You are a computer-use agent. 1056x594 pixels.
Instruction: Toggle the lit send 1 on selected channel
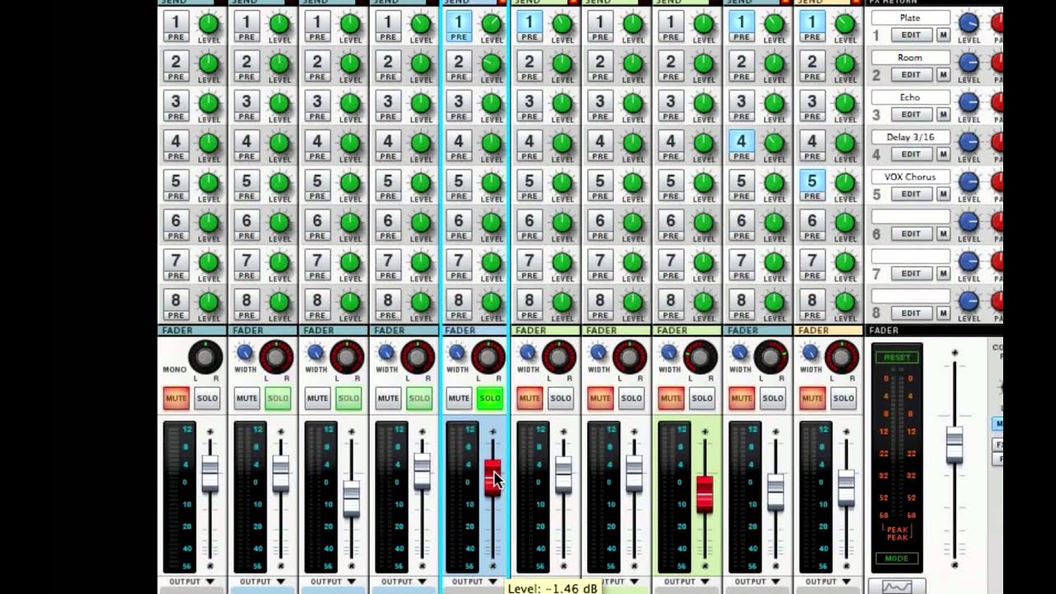(459, 26)
